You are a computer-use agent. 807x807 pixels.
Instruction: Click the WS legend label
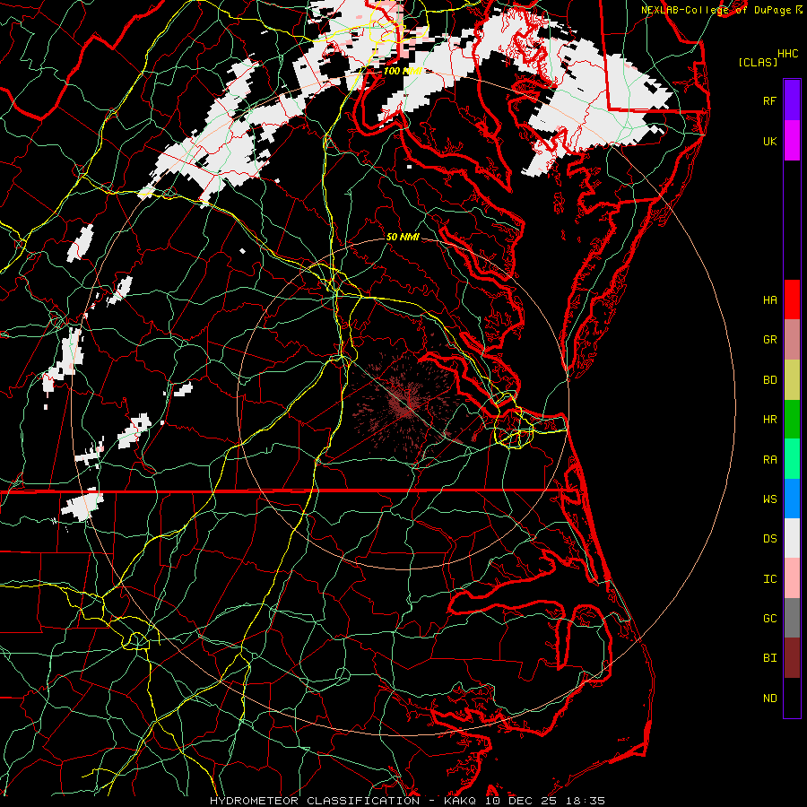pyautogui.click(x=770, y=499)
